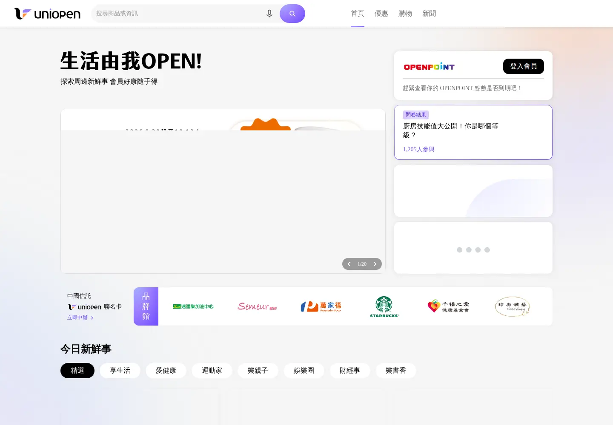This screenshot has width=613, height=425.
Task: Open the 千禧之愛健康基金會 brand logo
Action: [448, 306]
